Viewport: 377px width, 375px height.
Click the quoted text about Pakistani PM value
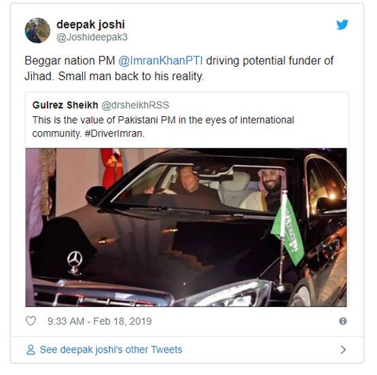(x=163, y=126)
